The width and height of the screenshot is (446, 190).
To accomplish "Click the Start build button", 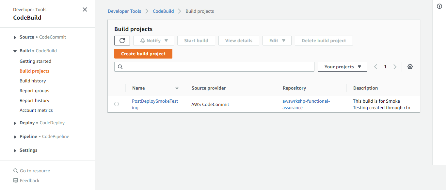I will (x=196, y=41).
